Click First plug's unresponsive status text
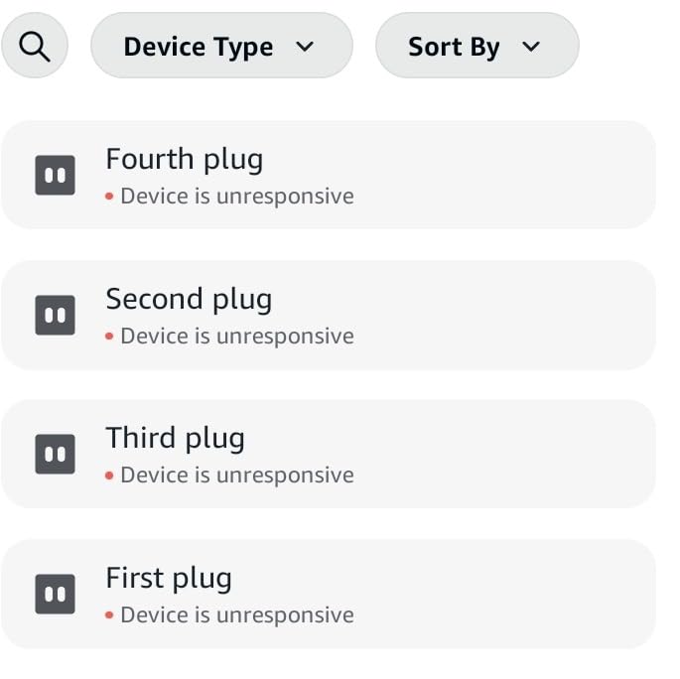 237,615
